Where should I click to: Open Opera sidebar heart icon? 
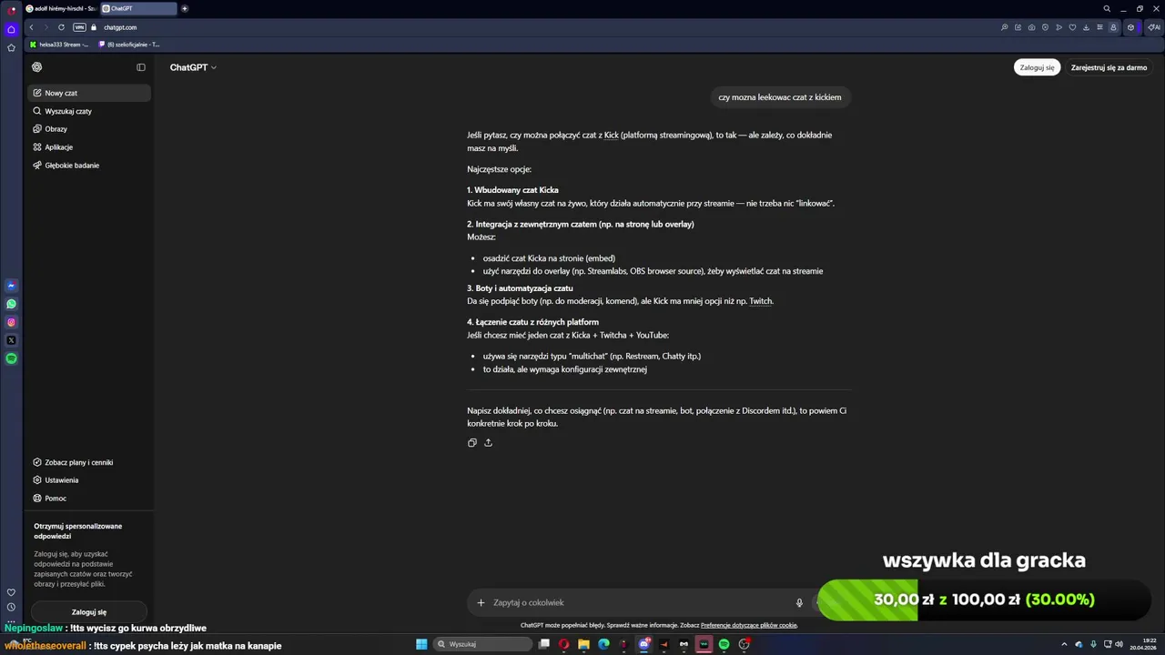point(11,592)
